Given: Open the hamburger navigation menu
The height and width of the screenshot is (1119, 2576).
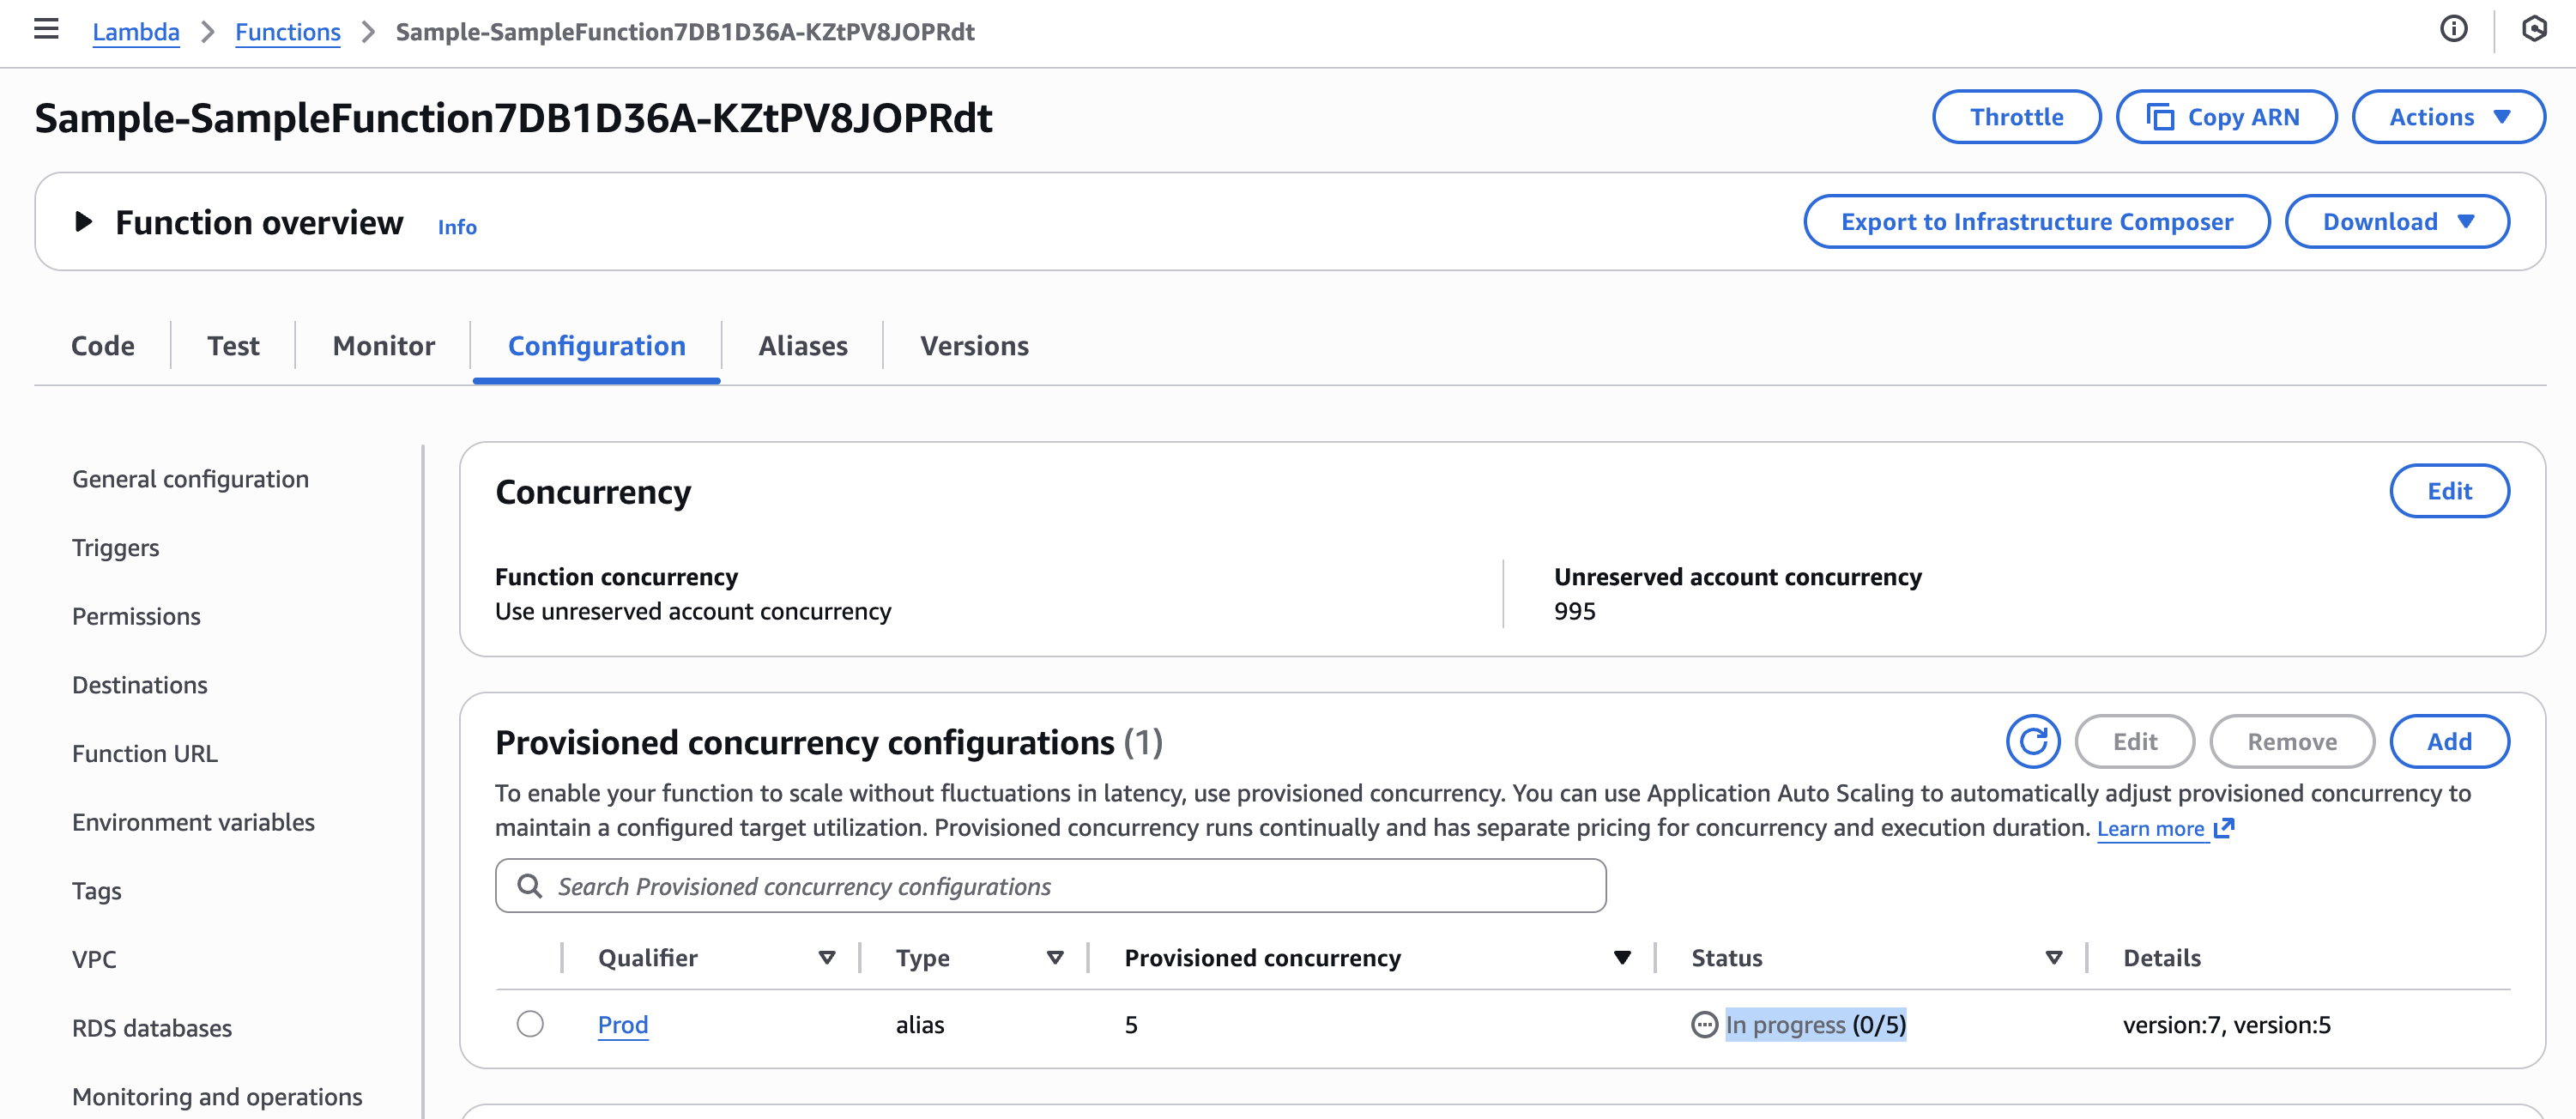Looking at the screenshot, I should tap(46, 30).
